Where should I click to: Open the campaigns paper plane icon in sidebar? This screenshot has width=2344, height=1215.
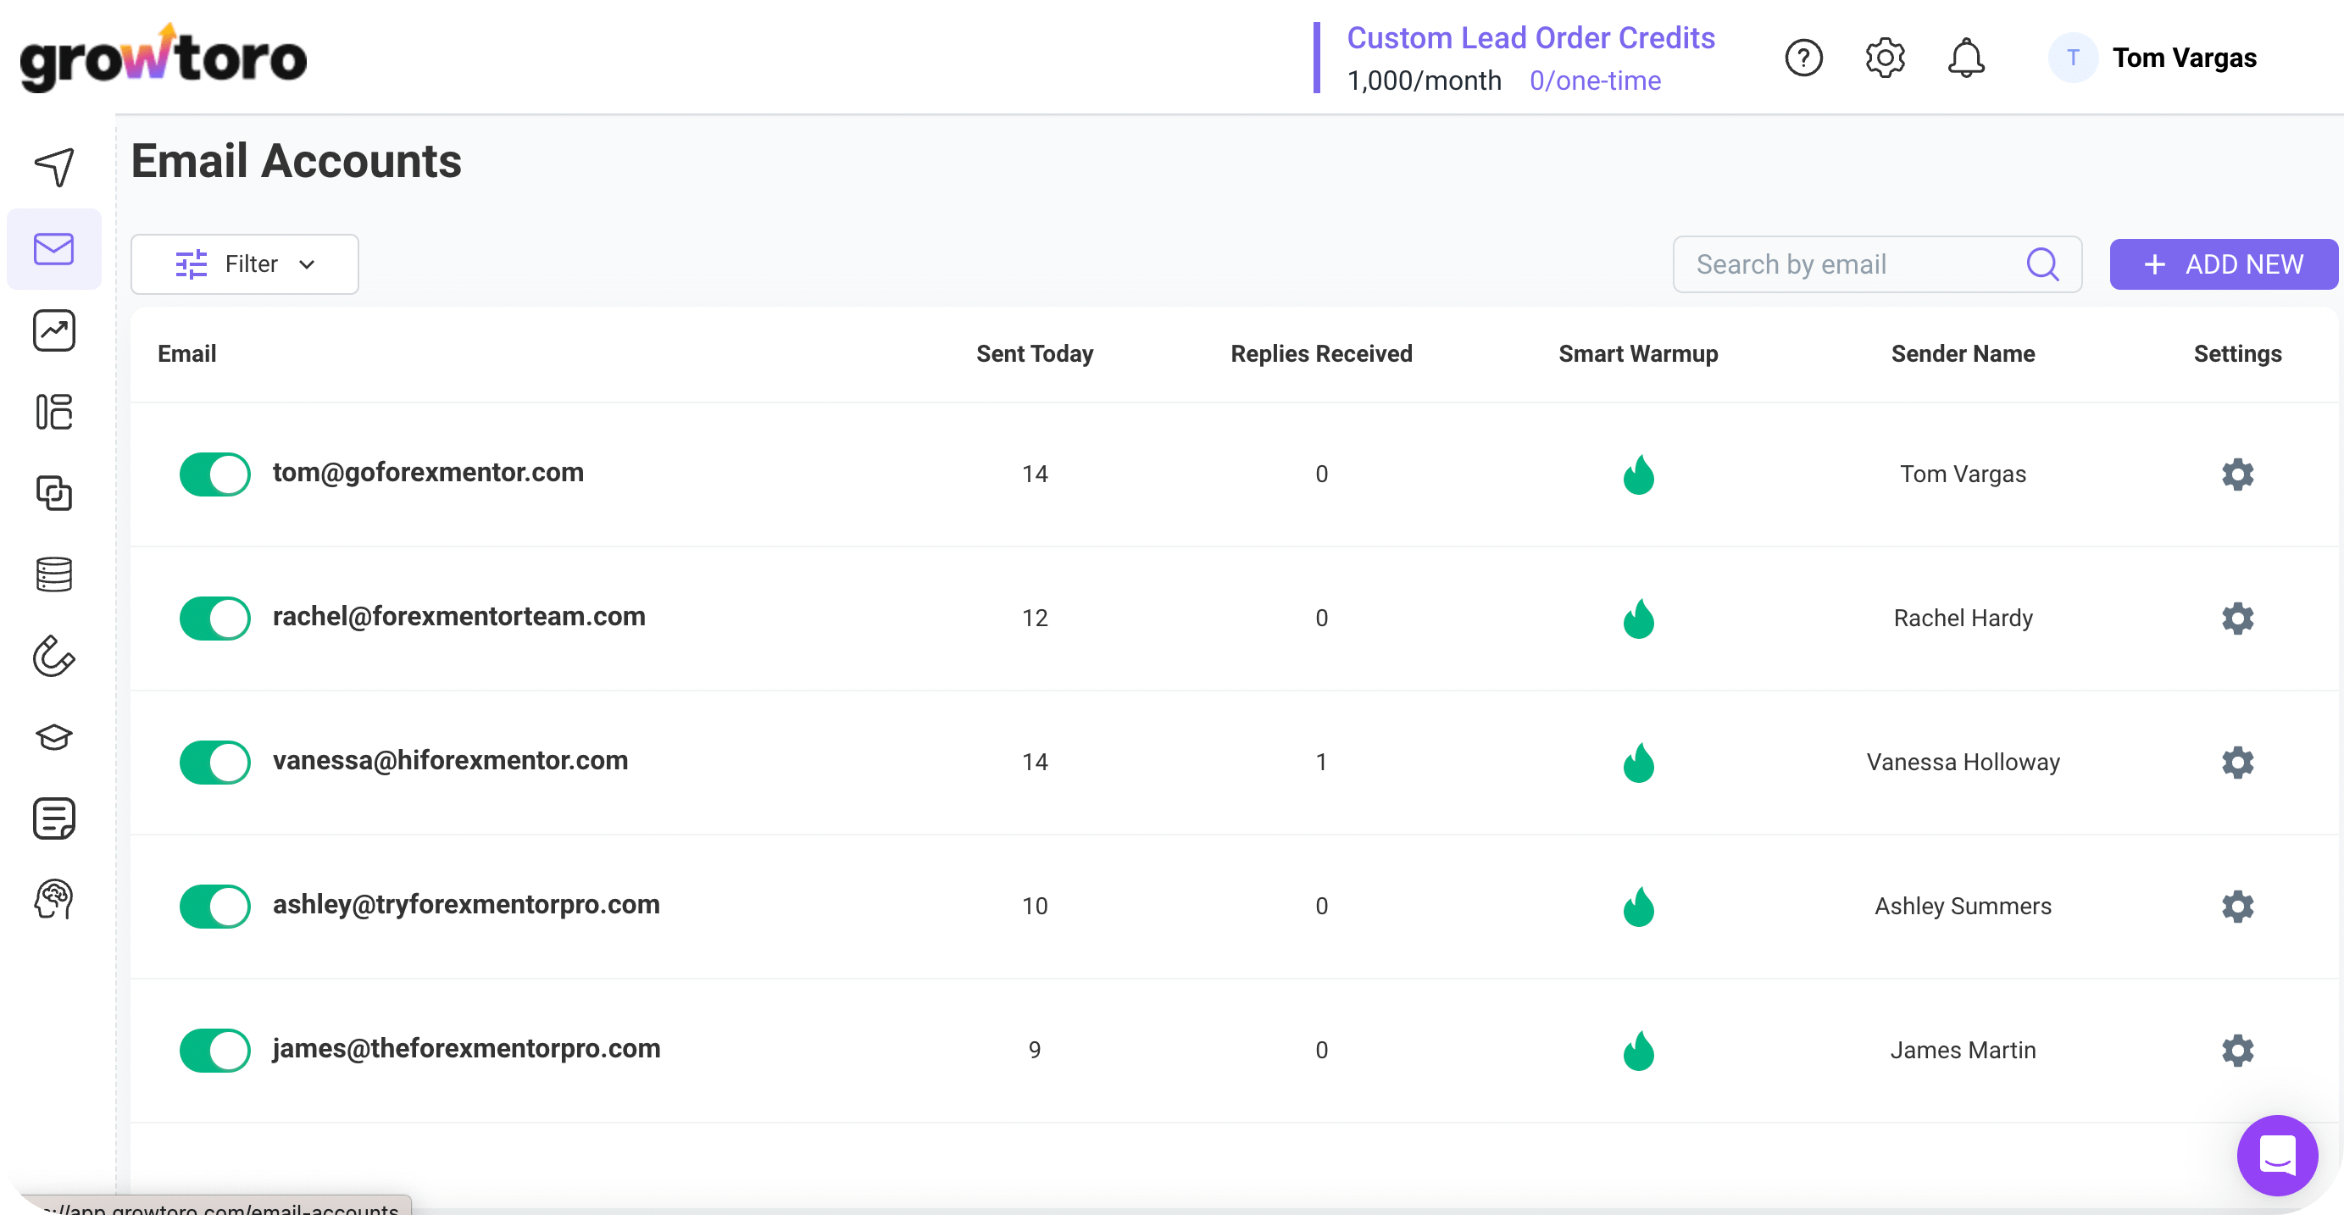(53, 168)
